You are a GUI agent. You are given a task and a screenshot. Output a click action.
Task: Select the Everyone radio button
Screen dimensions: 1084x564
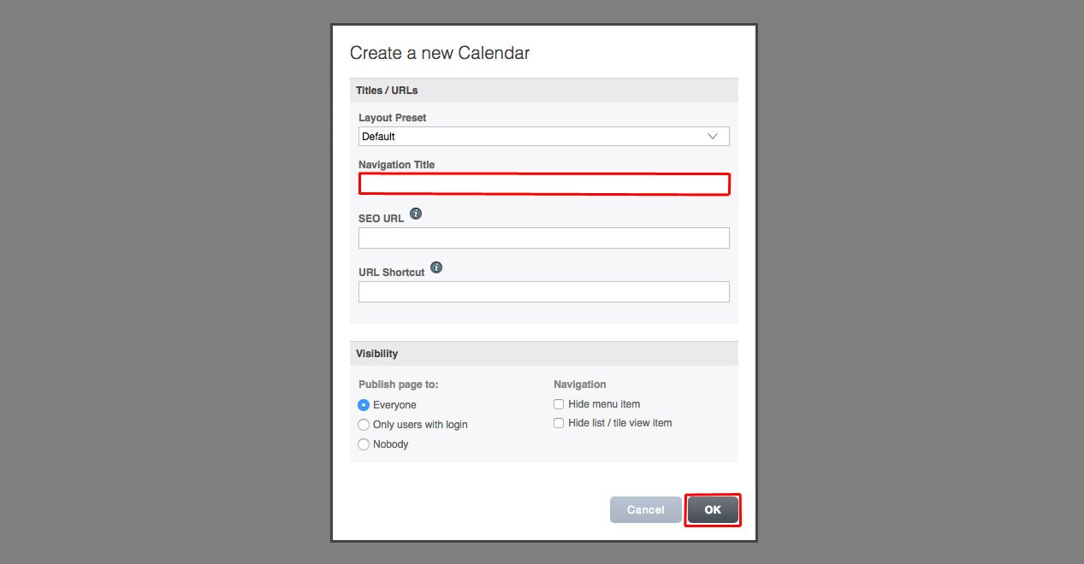[364, 405]
